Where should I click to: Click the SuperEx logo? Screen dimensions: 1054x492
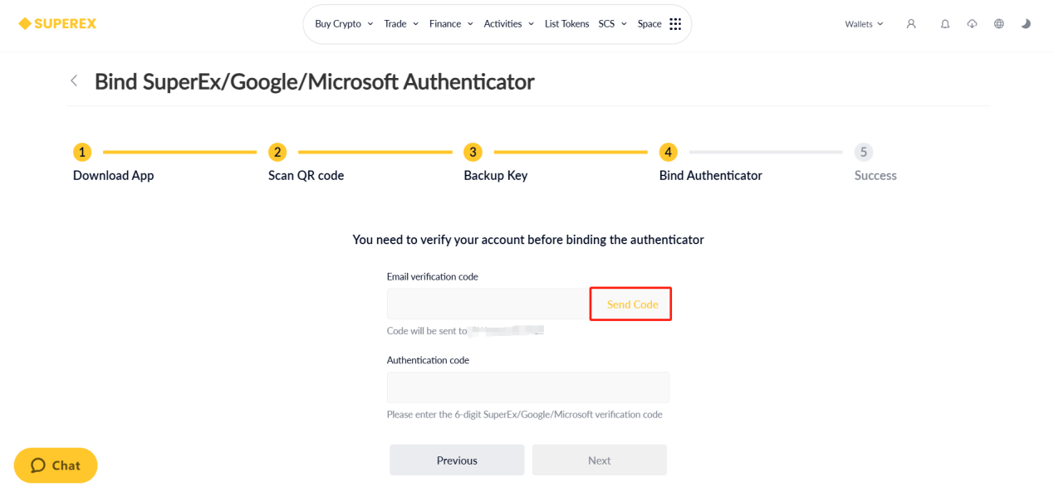57,23
